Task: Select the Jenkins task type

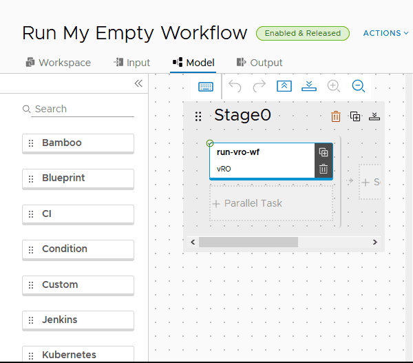Action: tap(78, 320)
